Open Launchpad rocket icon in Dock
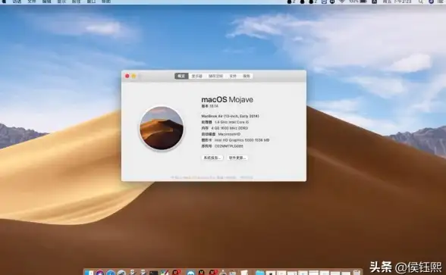 (121, 273)
